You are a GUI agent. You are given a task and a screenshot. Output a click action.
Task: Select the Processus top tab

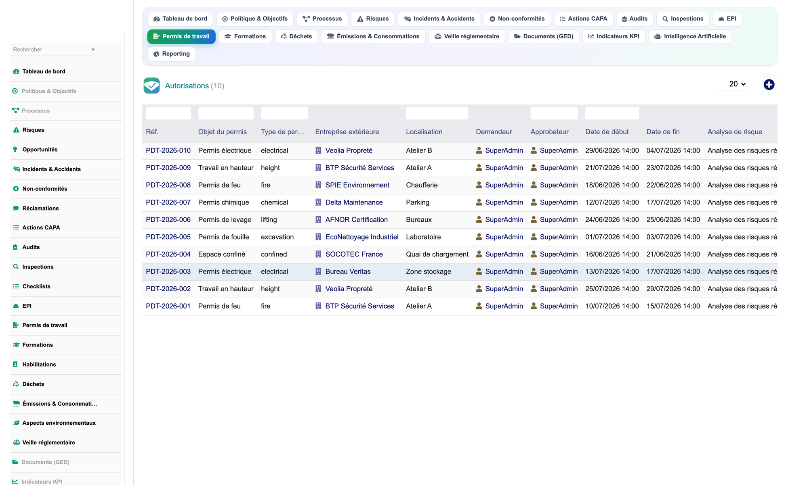point(322,19)
